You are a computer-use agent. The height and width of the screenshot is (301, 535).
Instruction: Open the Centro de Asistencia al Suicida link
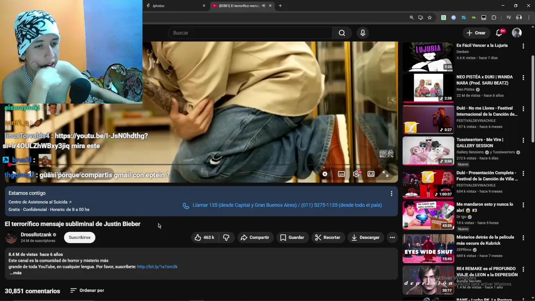pyautogui.click(x=40, y=202)
